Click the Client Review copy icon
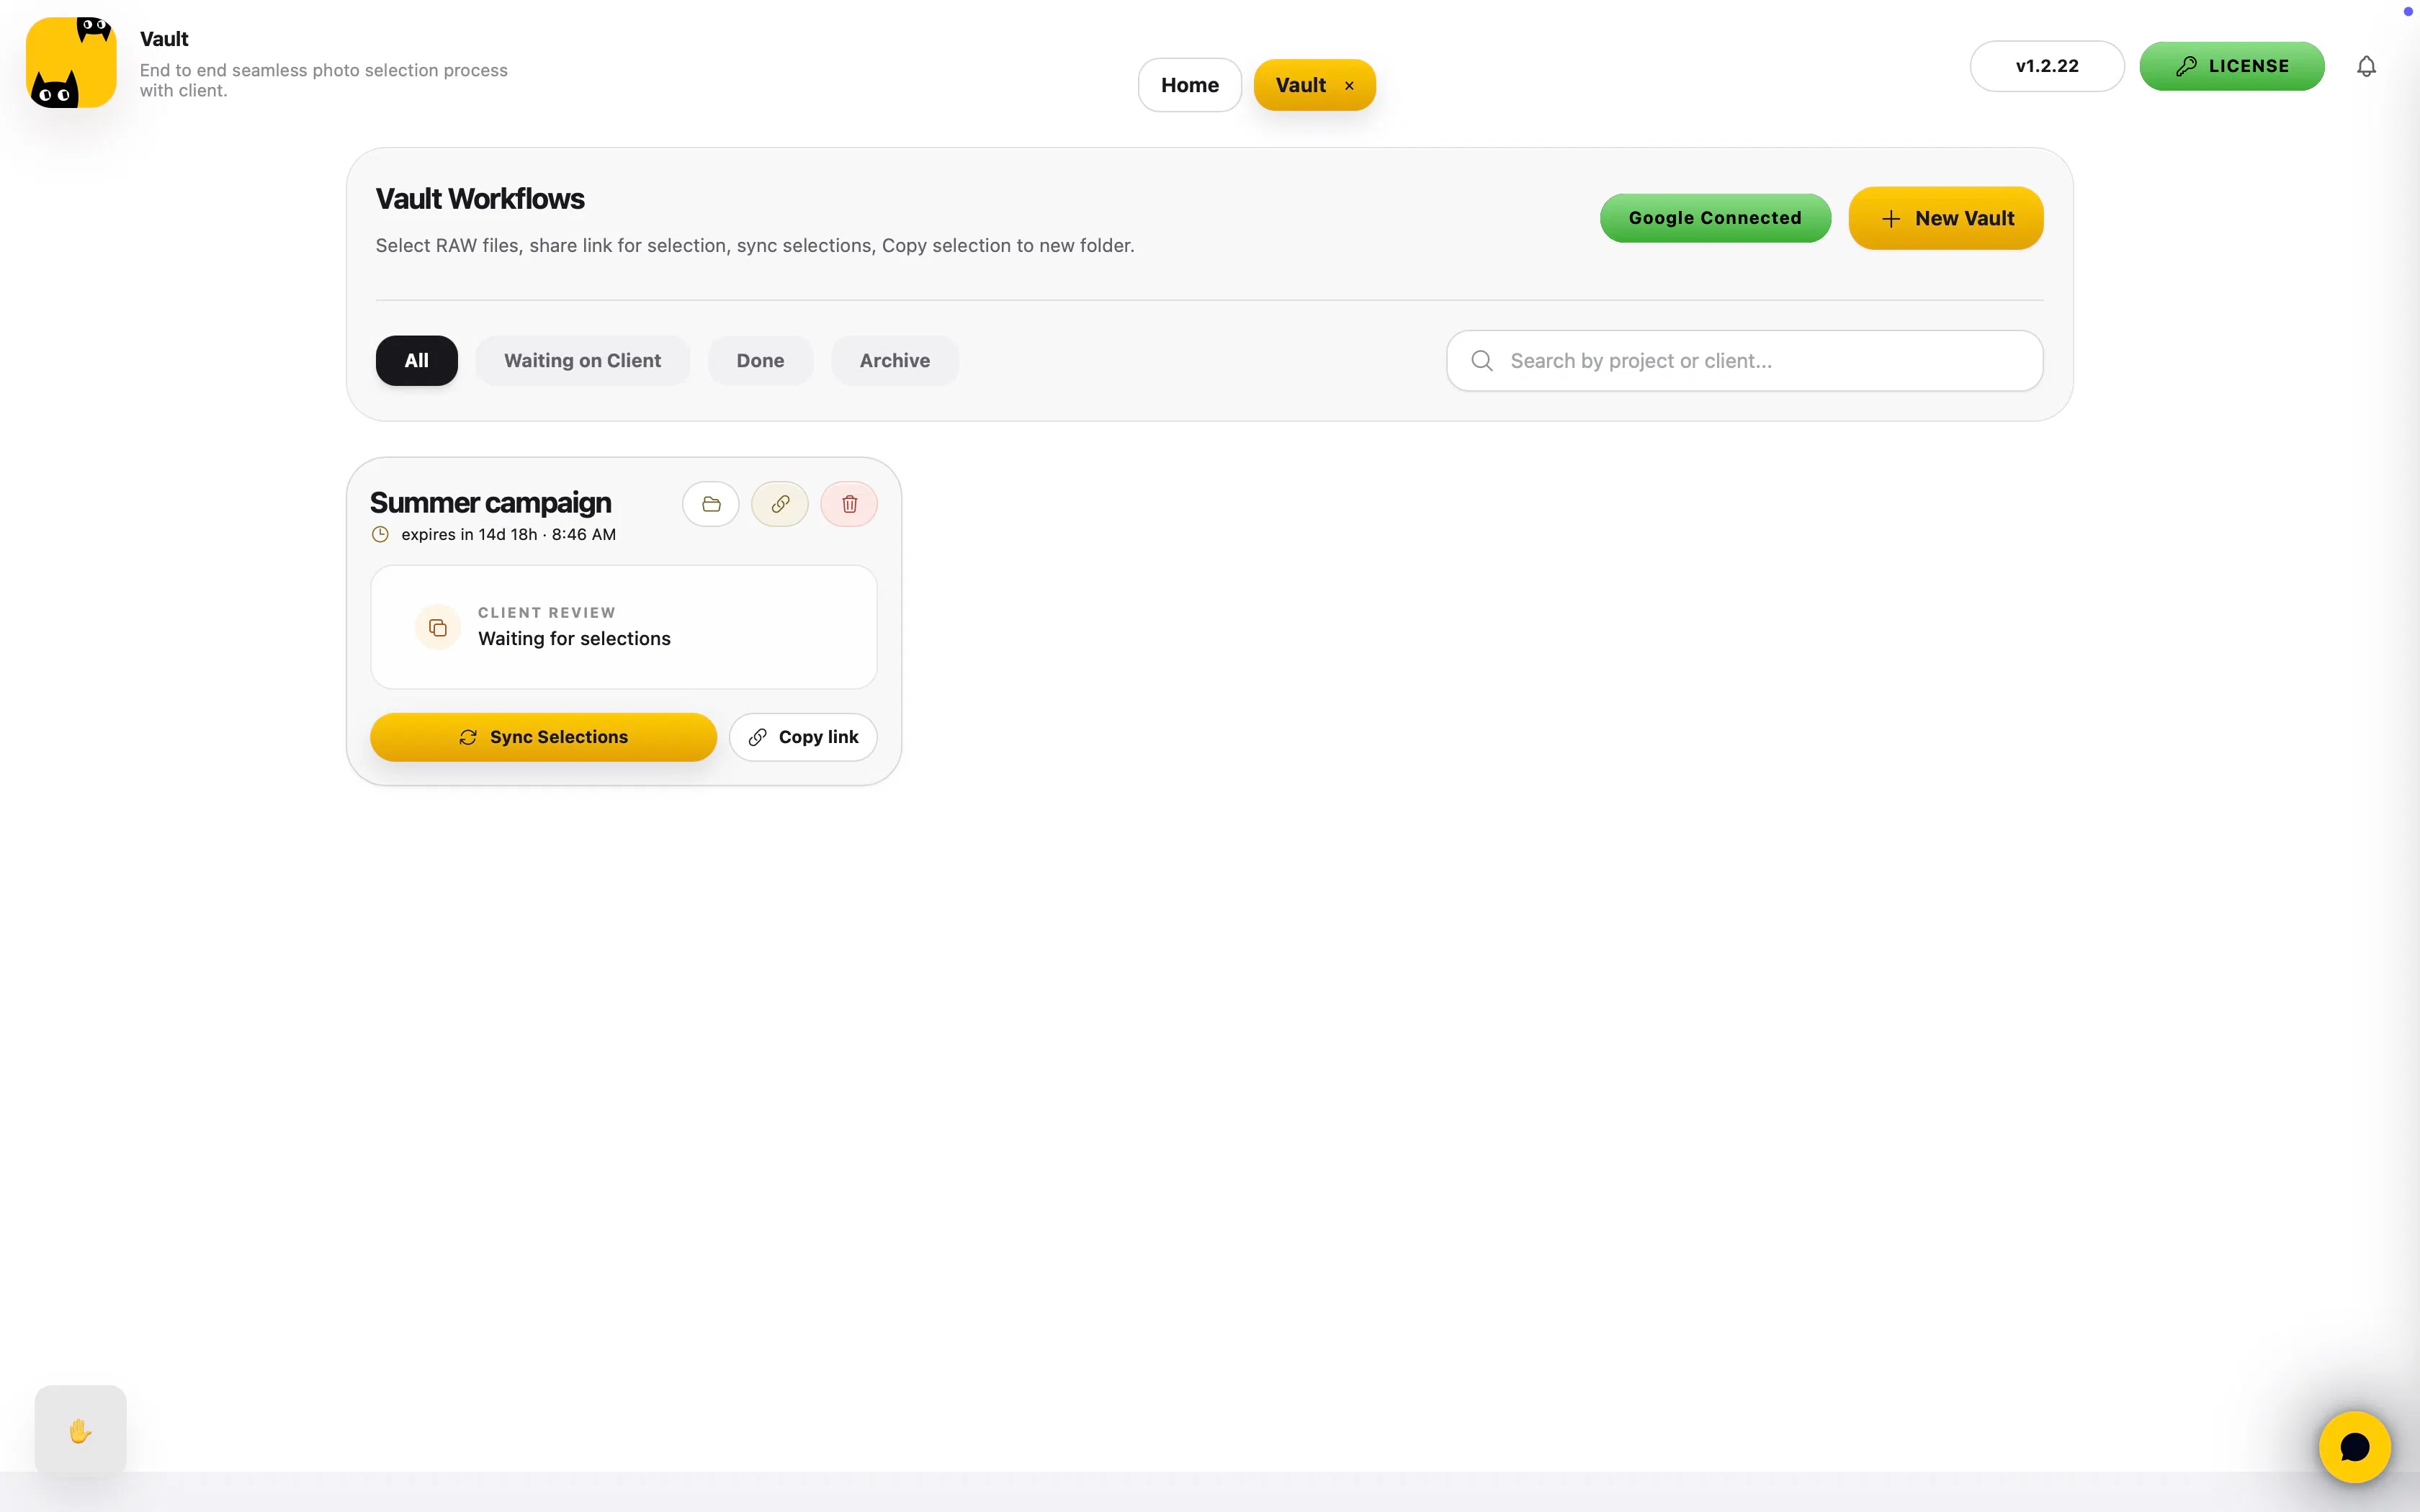The height and width of the screenshot is (1512, 2420). (x=438, y=627)
